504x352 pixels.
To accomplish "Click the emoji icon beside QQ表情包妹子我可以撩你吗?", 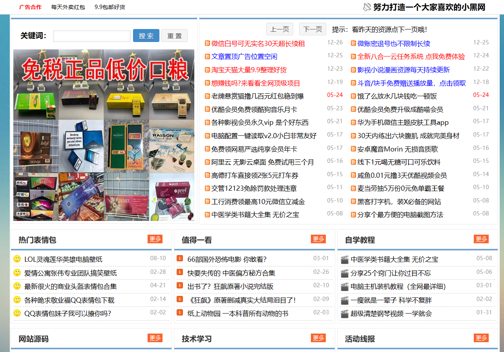I will point(17,313).
